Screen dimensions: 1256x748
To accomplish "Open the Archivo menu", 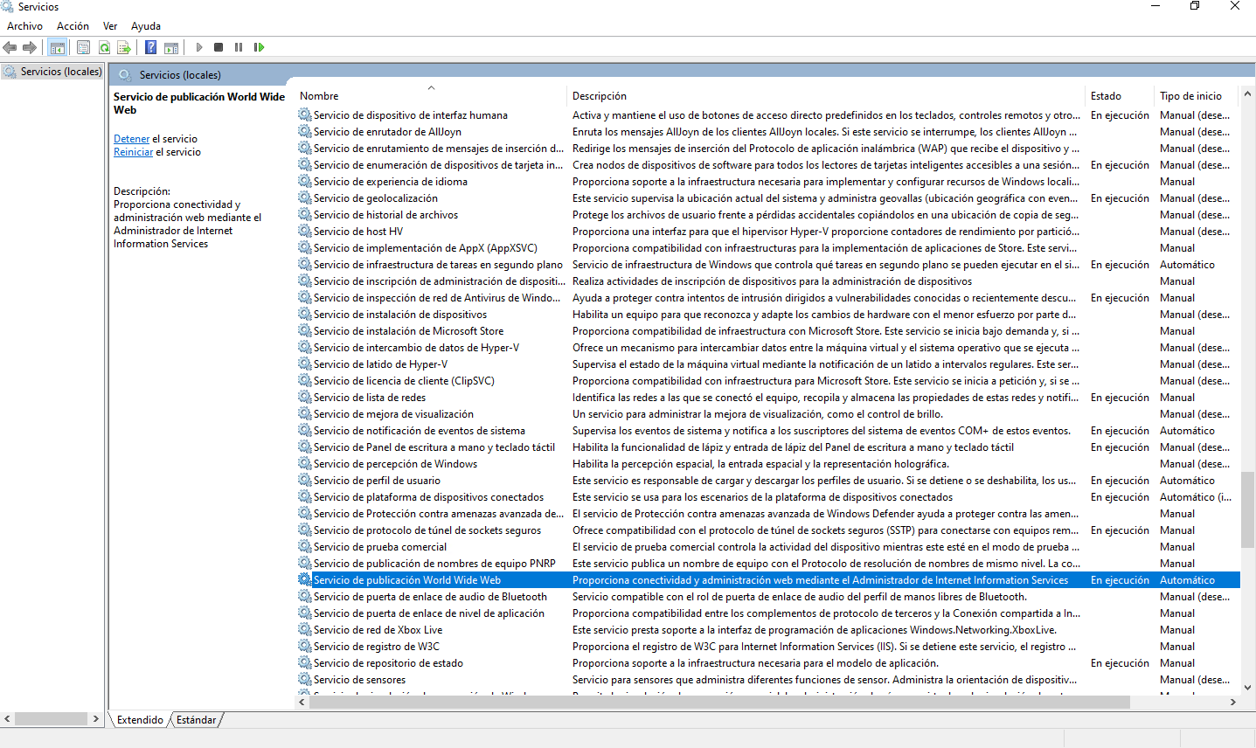I will coord(24,26).
